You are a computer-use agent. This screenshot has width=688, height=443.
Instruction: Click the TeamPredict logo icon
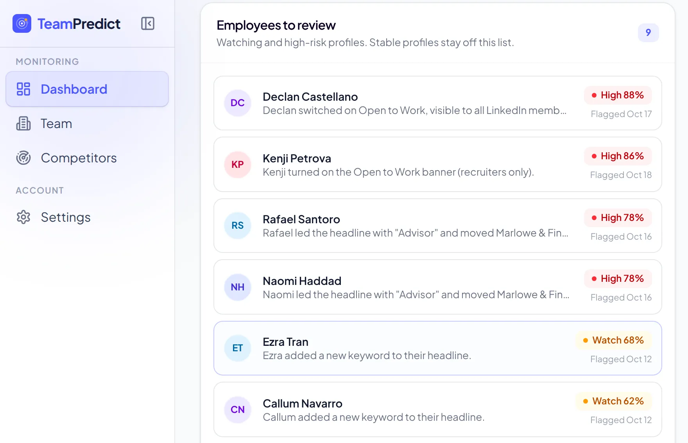(22, 23)
